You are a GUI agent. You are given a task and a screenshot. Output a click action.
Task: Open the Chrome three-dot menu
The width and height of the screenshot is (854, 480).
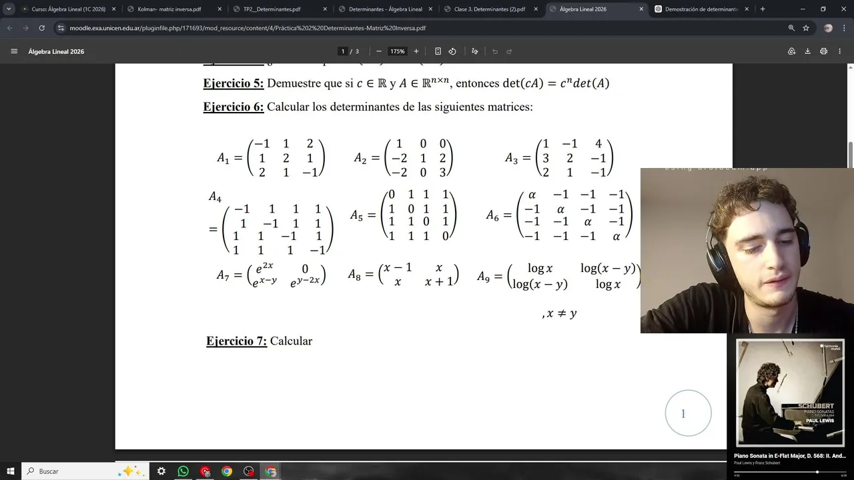tap(844, 28)
